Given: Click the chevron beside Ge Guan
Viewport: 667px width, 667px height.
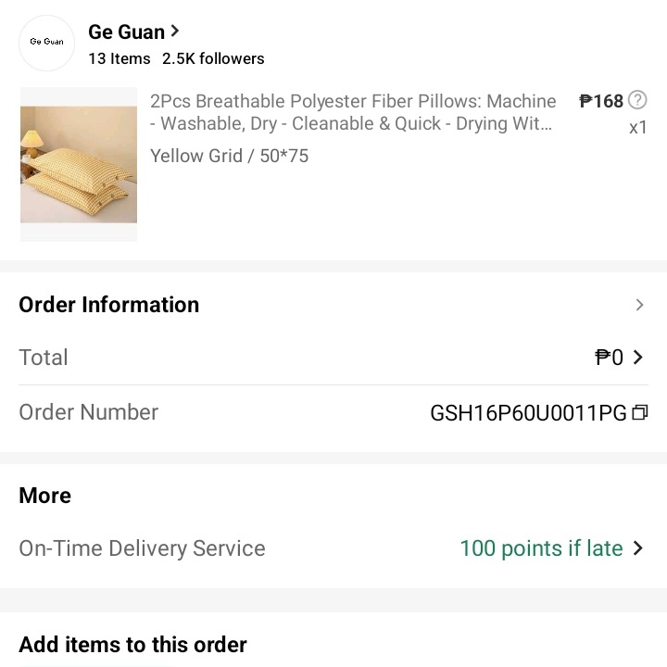Looking at the screenshot, I should (175, 31).
